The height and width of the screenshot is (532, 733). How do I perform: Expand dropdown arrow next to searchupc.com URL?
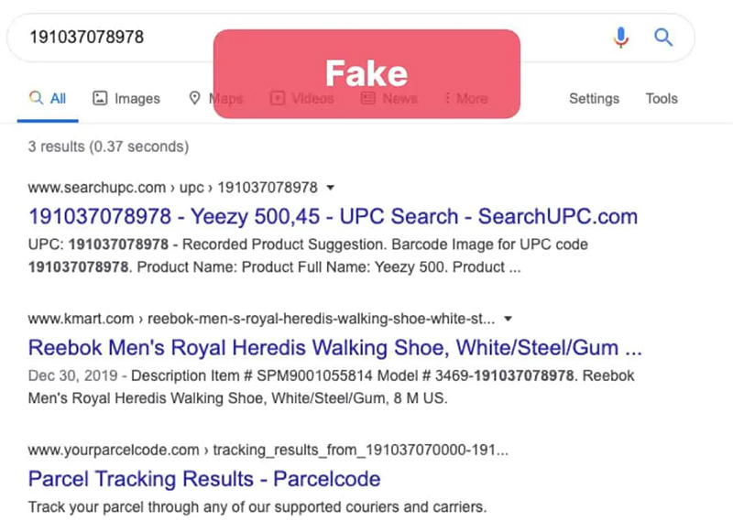[331, 188]
